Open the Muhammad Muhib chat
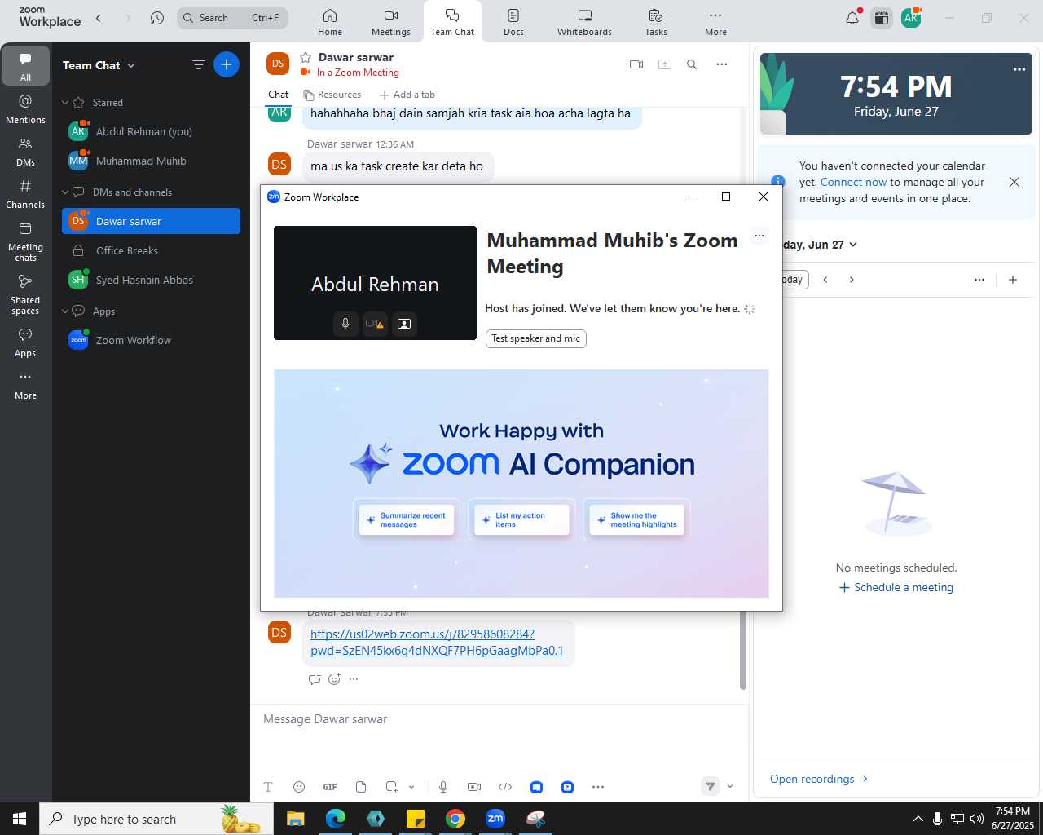This screenshot has height=835, width=1043. (151, 161)
